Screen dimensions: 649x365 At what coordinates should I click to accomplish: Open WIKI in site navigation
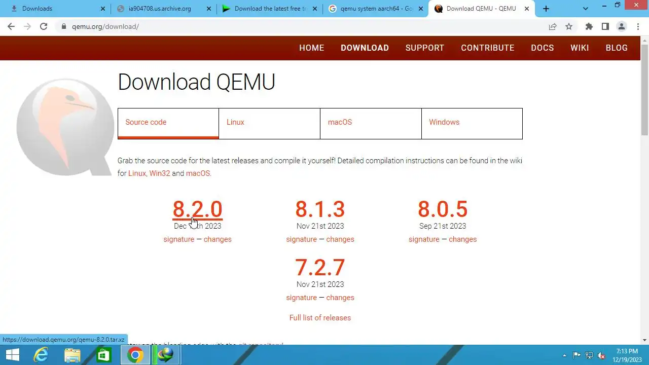[580, 48]
